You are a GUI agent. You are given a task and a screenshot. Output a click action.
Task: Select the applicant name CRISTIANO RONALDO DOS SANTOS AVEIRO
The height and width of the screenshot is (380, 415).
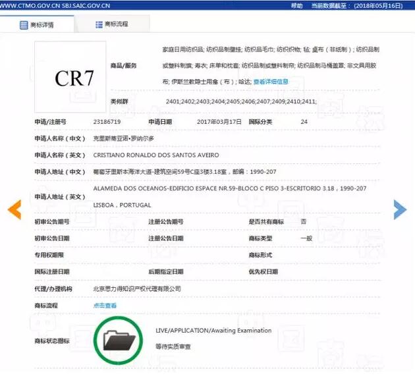[156, 155]
